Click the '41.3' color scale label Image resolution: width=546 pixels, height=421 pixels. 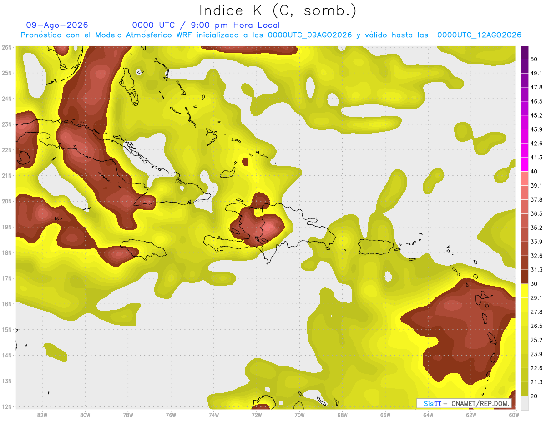pos(536,158)
